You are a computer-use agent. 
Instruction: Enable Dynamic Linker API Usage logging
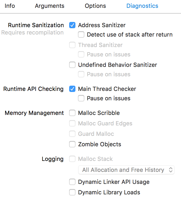pyautogui.click(x=72, y=182)
